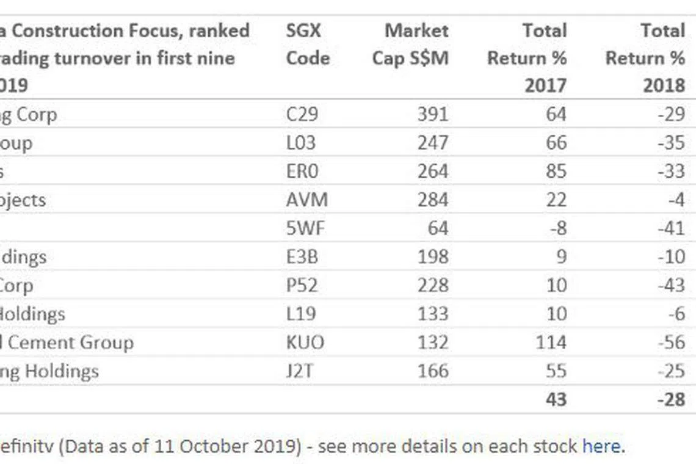Select the AVM code cell
The width and height of the screenshot is (696, 464).
[306, 200]
